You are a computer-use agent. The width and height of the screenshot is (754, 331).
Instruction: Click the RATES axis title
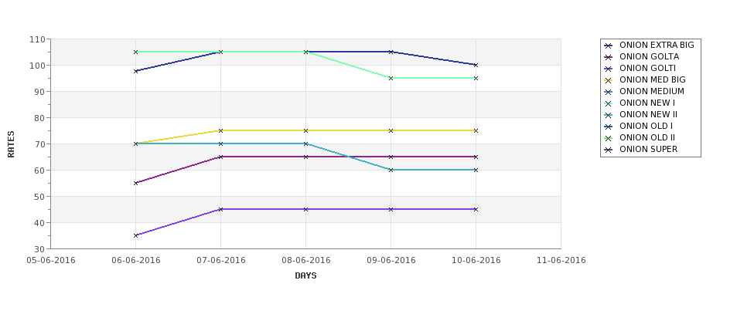pyautogui.click(x=11, y=144)
